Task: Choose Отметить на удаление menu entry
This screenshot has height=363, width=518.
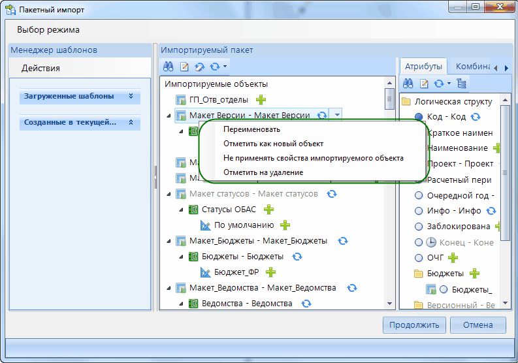Action: pyautogui.click(x=263, y=172)
